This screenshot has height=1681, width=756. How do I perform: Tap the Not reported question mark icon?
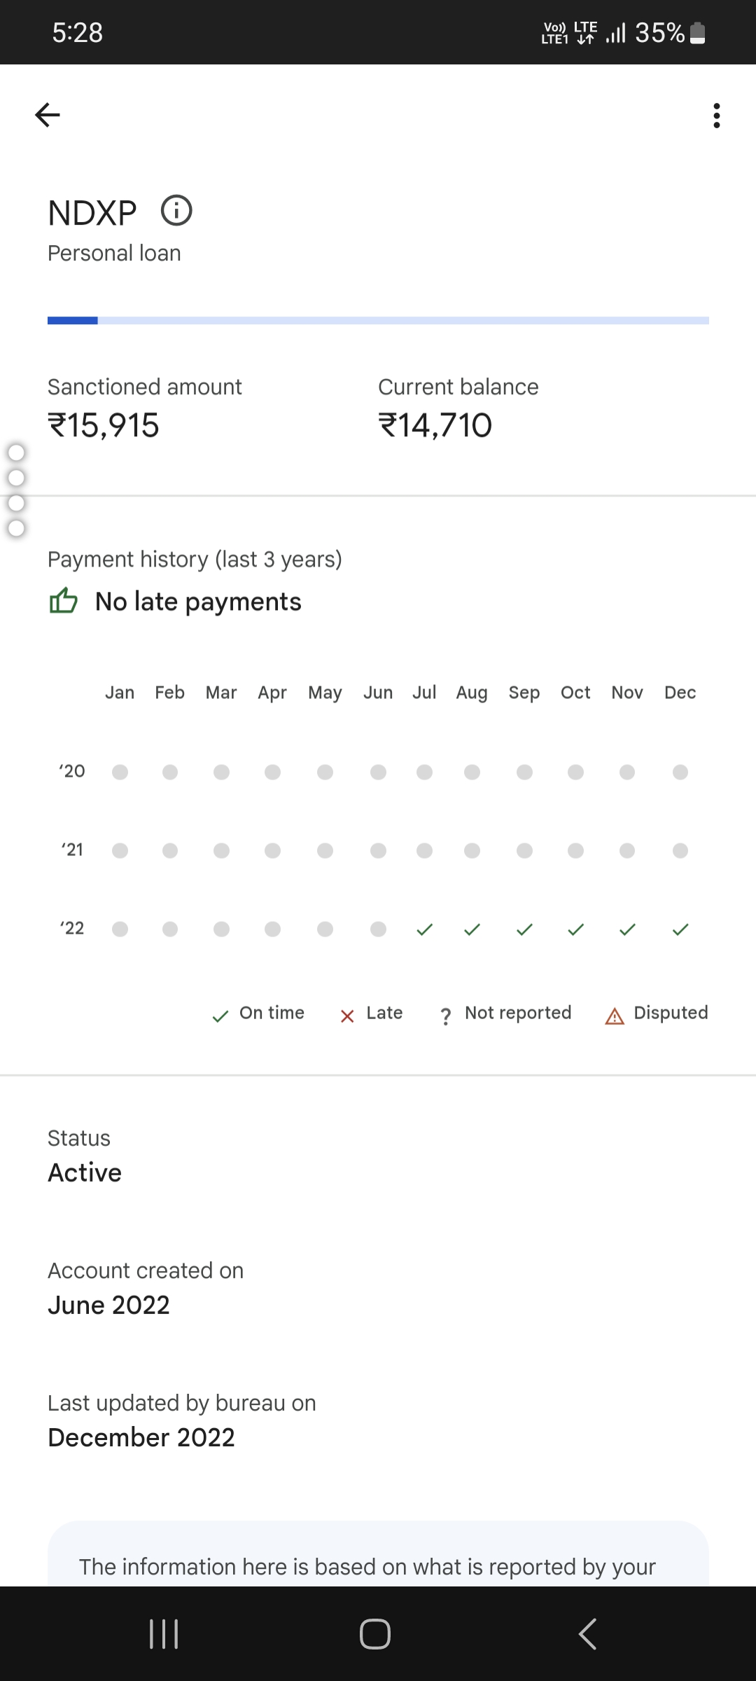click(446, 1016)
